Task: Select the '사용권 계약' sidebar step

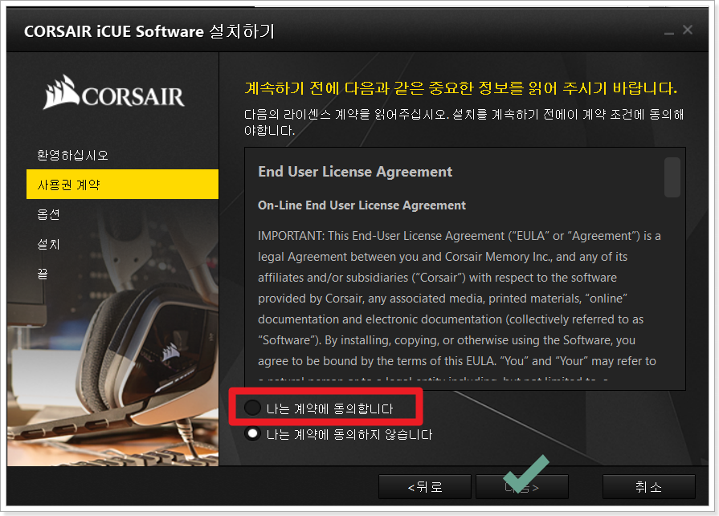Action: [x=122, y=184]
